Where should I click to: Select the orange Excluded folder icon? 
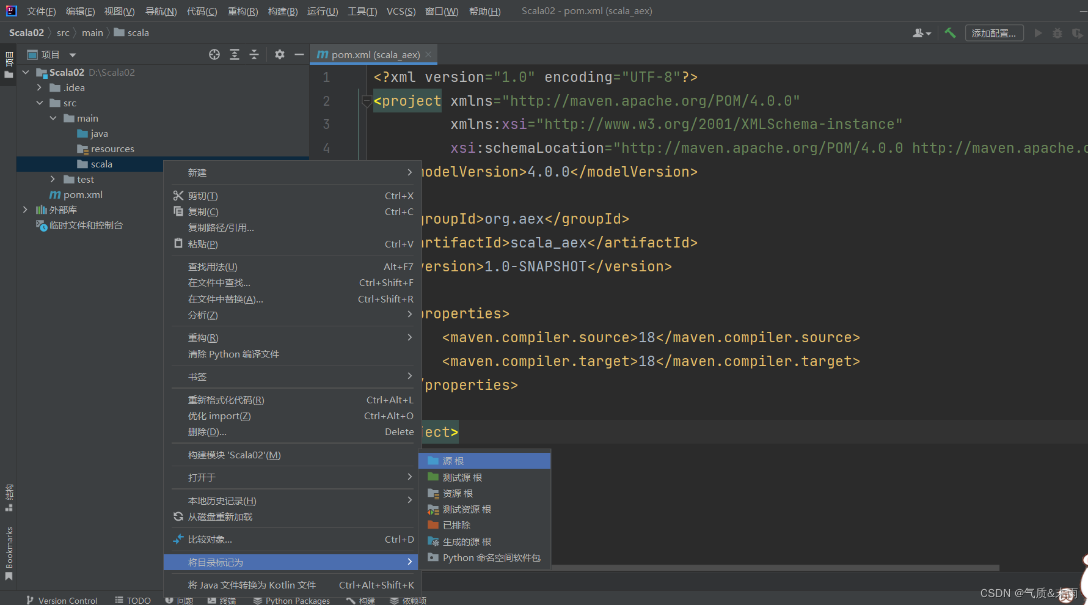tap(433, 525)
